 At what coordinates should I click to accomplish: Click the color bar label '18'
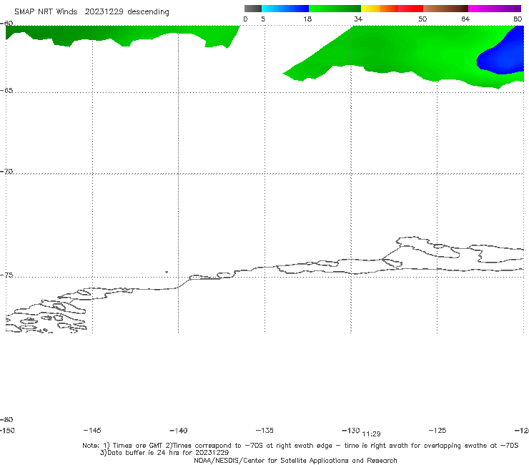tap(307, 19)
